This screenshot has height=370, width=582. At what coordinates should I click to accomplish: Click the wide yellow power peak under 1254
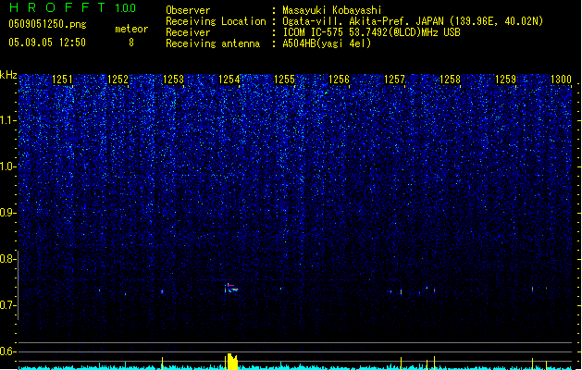pos(232,362)
